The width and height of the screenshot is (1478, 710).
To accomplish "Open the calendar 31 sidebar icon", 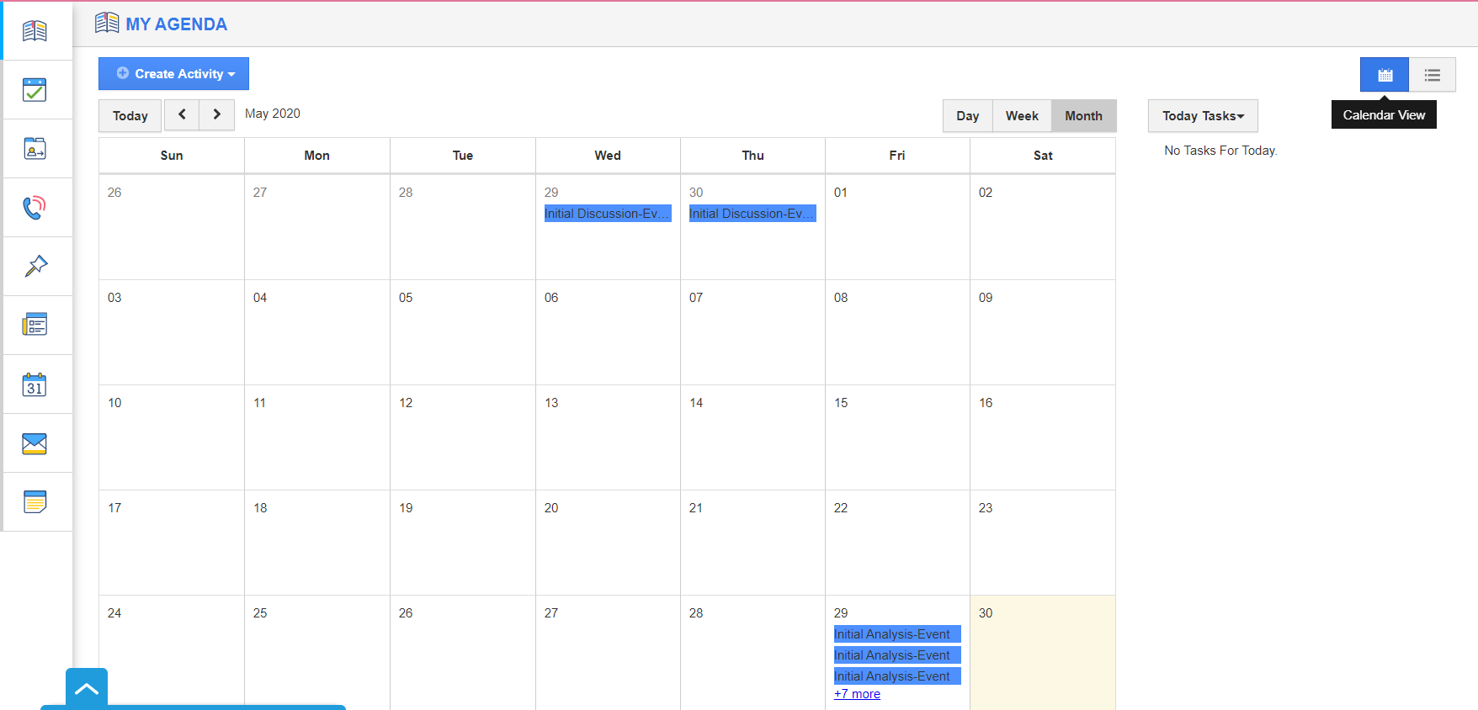I will coord(35,384).
